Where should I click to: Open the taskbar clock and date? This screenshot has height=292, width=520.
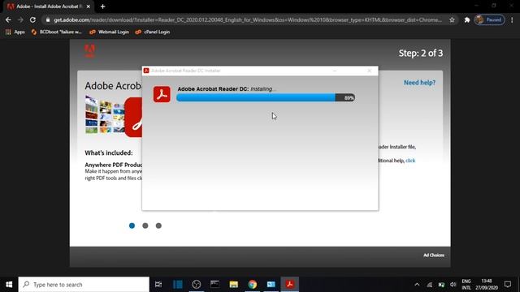487,285
